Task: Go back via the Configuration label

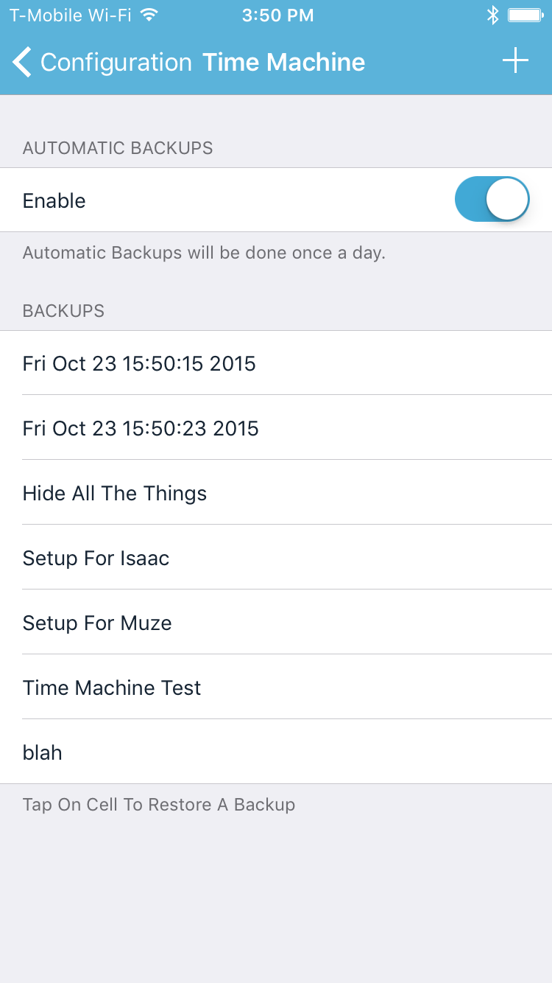Action: coord(116,62)
